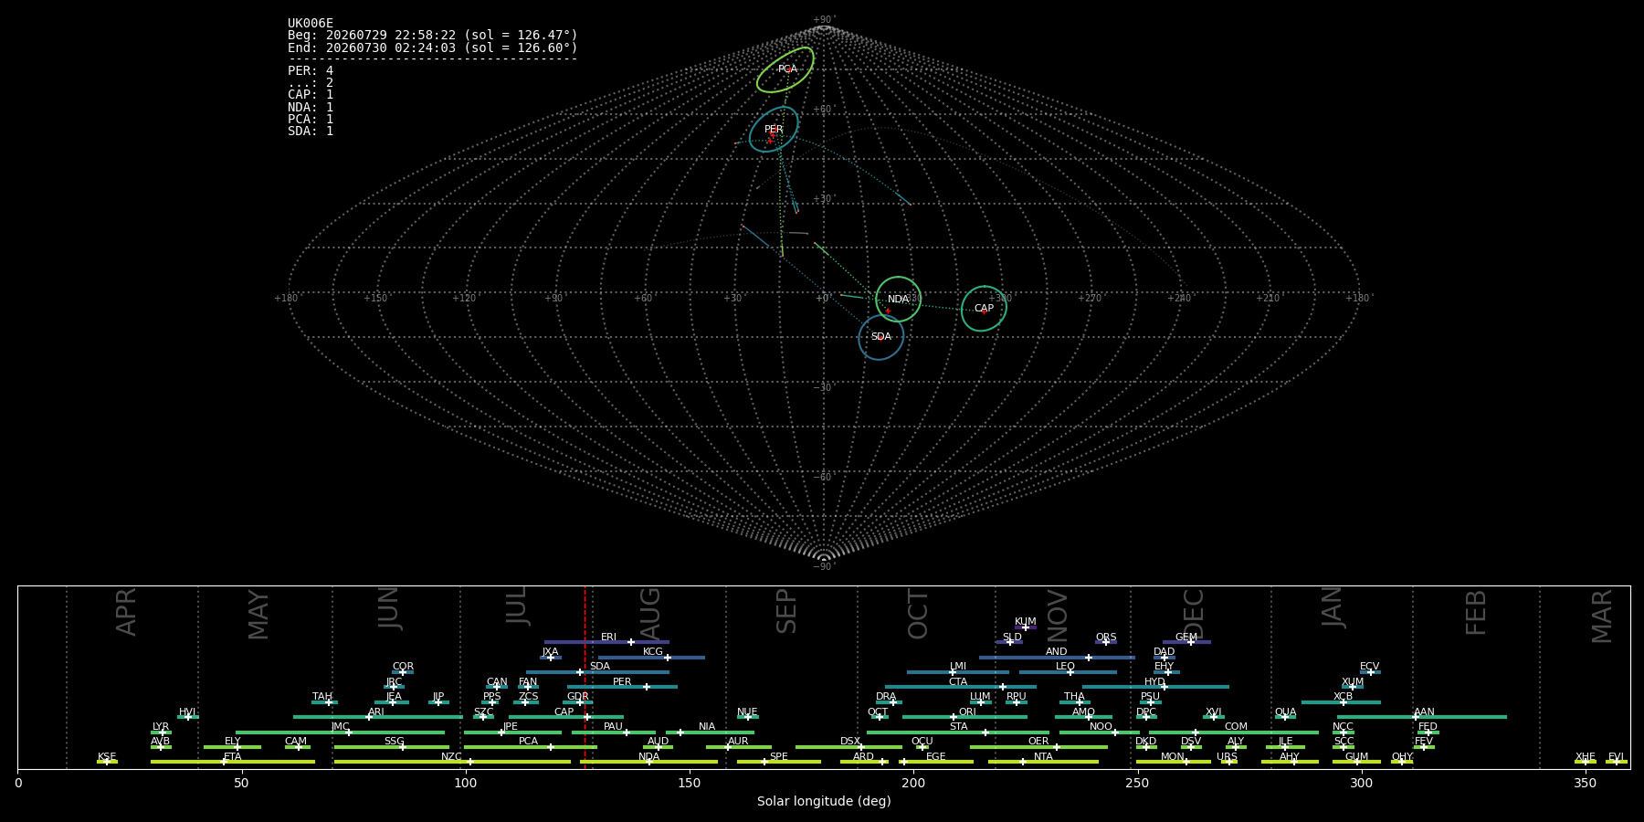The height and width of the screenshot is (822, 1644).
Task: Click the LMI shower label in timeline
Action: 958,667
